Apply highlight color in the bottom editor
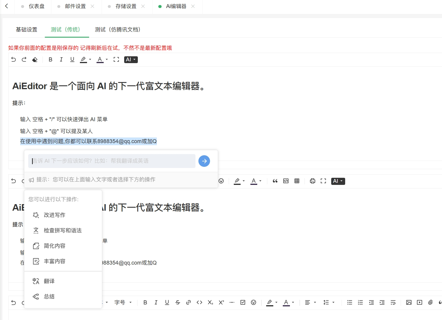 tap(270, 303)
